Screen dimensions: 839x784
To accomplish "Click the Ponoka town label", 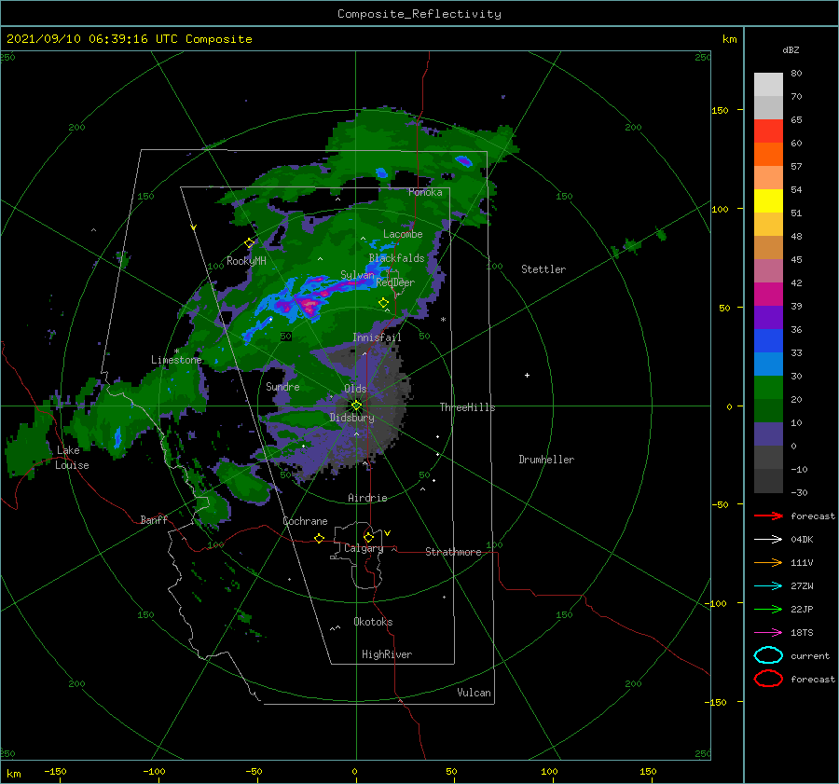I will [425, 192].
